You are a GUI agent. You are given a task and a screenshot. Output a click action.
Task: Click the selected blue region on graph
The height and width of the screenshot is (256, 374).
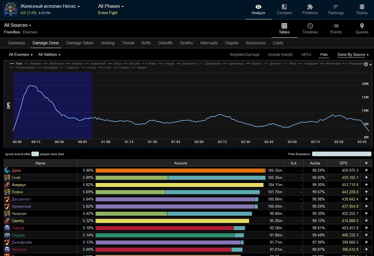tap(53, 106)
